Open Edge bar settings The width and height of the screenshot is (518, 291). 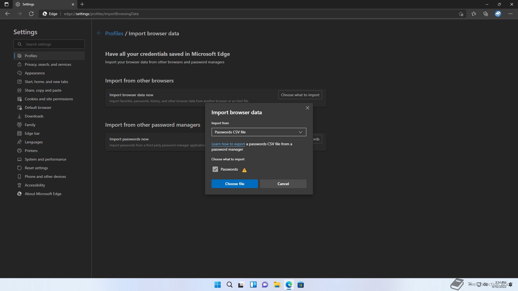click(49, 133)
